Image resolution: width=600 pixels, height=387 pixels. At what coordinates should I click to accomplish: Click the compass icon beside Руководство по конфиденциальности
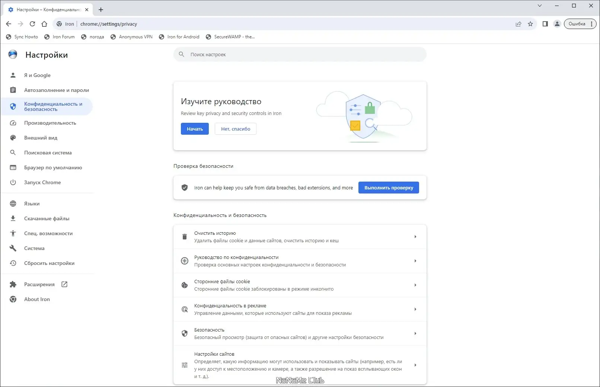click(x=185, y=261)
